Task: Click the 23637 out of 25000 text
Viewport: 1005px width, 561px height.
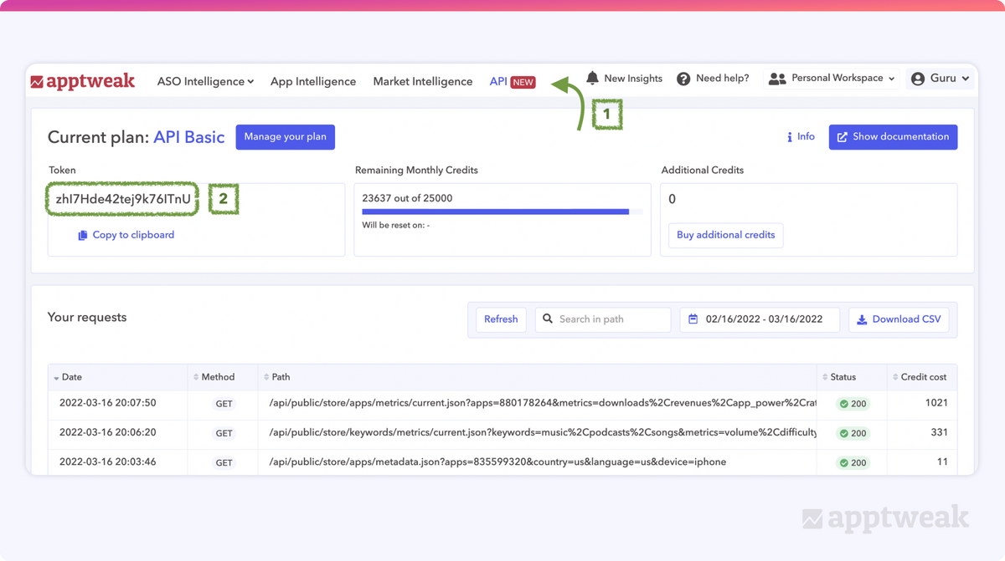Action: [407, 198]
